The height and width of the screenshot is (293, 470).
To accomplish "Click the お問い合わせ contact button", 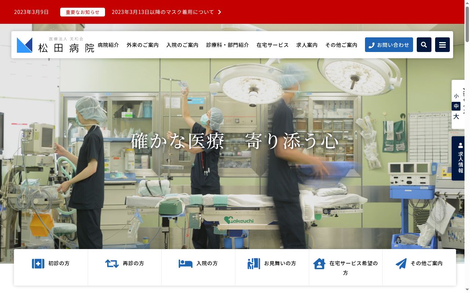I will [389, 45].
